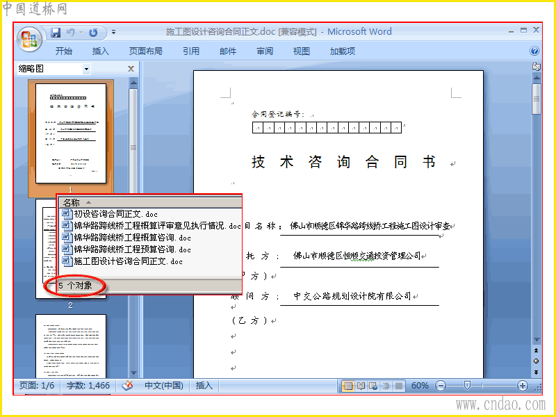Undo the last action in Quick Access toolbar
This screenshot has width=556, height=417.
(71, 33)
